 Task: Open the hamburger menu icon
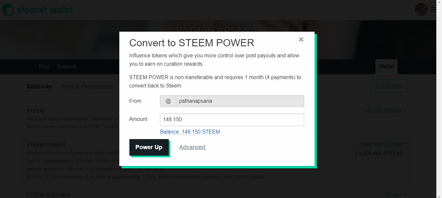pos(433,10)
